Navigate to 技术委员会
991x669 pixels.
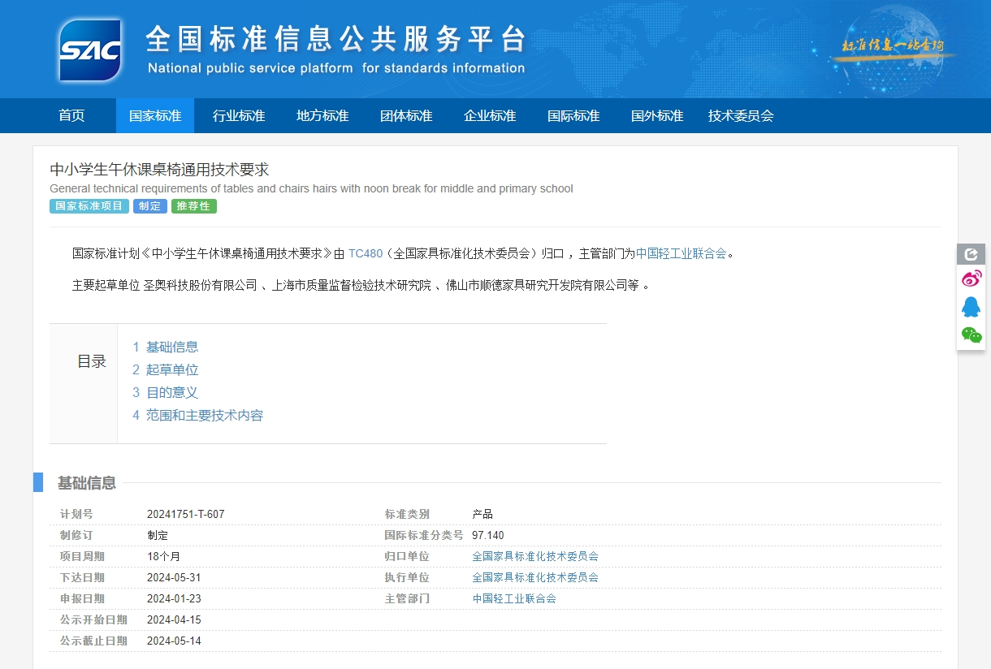(x=740, y=115)
